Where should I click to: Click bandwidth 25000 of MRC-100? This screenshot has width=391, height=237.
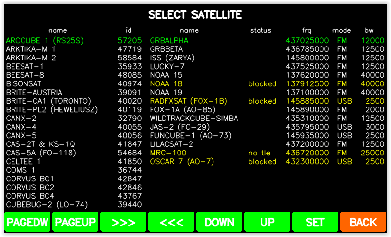(x=373, y=153)
